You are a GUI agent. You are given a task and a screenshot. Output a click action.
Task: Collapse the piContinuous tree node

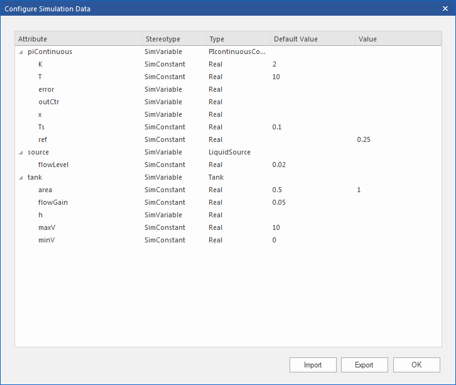coord(21,52)
